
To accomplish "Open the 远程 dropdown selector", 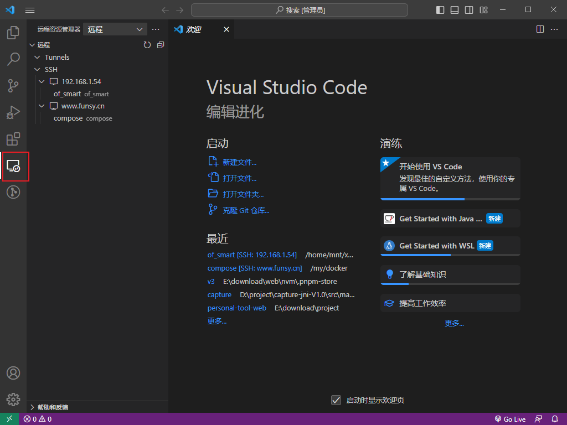I will (x=115, y=29).
